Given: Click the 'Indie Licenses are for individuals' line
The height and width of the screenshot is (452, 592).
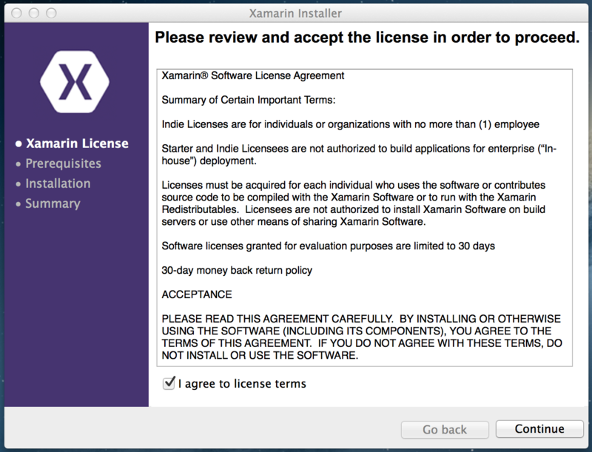Looking at the screenshot, I should 350,124.
